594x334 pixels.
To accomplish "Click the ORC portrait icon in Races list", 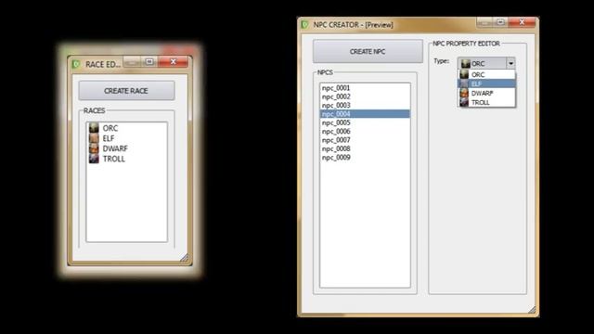I will click(94, 128).
